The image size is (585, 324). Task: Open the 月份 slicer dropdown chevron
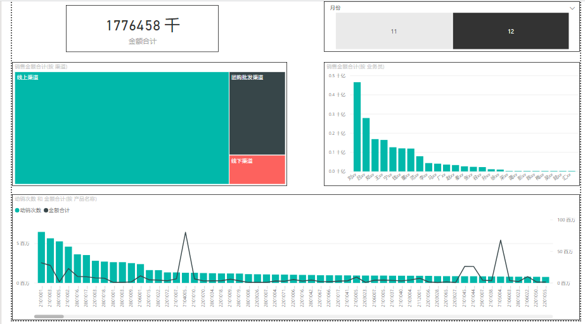[x=572, y=8]
